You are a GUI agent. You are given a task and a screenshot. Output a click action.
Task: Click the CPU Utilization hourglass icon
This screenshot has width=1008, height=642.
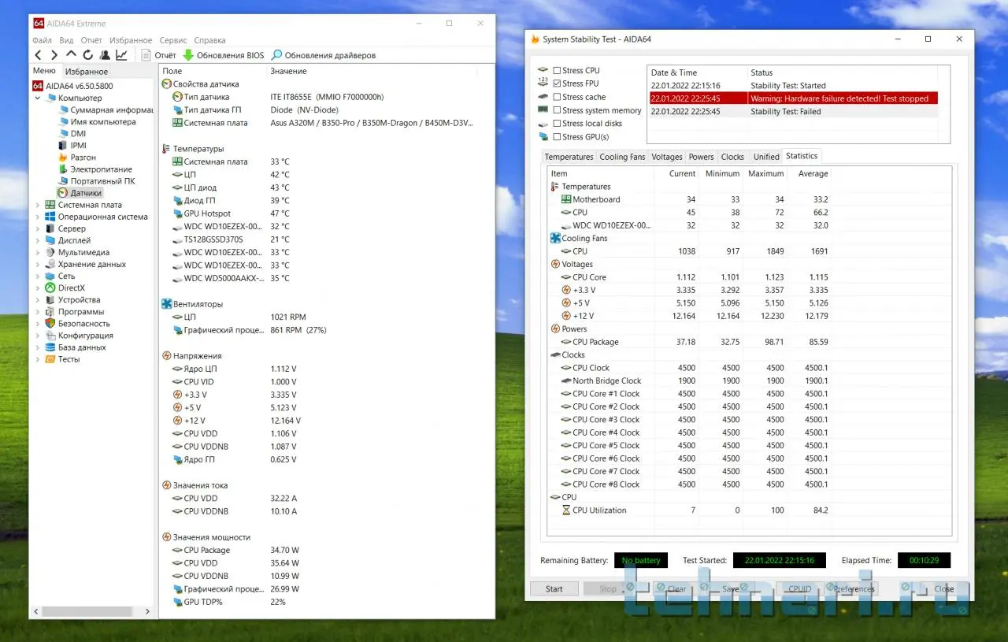coord(566,510)
